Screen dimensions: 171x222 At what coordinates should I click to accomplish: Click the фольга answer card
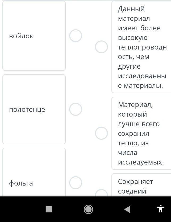34,172
